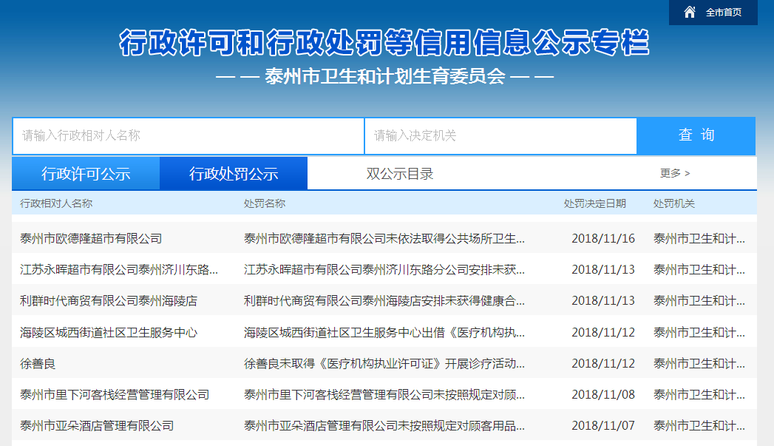Open the 双公示目录 tab

pyautogui.click(x=400, y=174)
